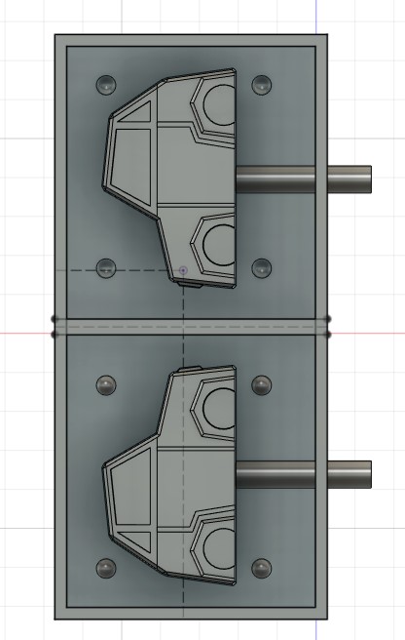Select the top-left alignment pin in lower mold half
Image resolution: width=405 pixels, height=640 pixels.
coord(106,385)
